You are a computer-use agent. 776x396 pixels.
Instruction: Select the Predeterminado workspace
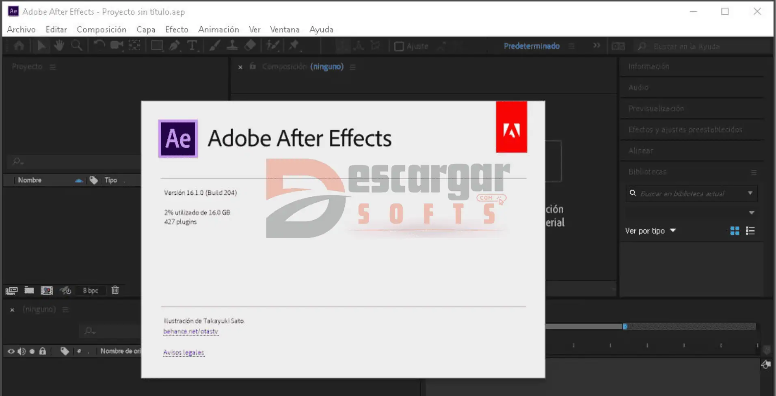(x=532, y=46)
